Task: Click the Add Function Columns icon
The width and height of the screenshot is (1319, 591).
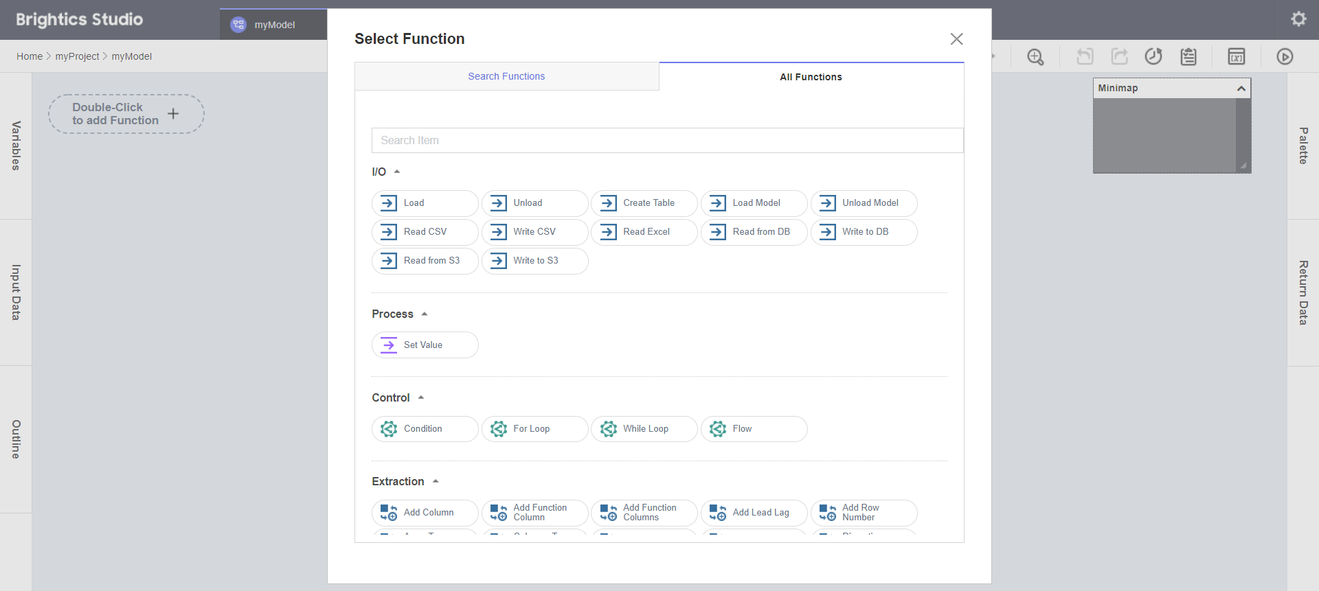Action: tap(608, 513)
